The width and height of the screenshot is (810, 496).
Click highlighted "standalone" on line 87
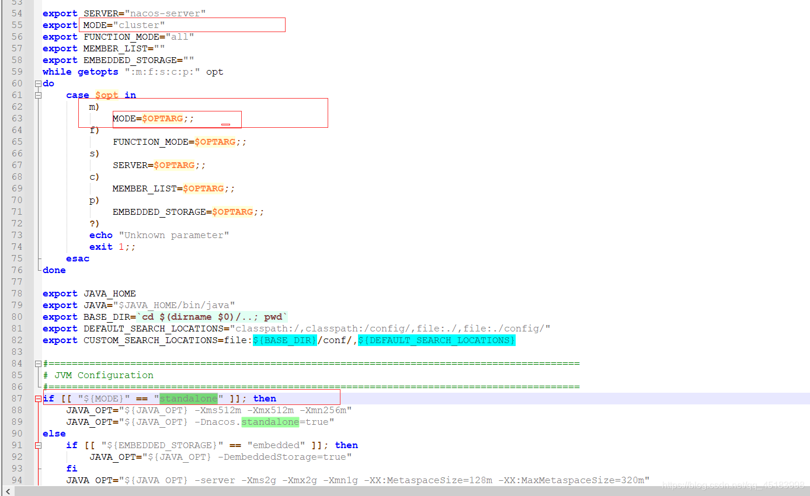pos(189,399)
